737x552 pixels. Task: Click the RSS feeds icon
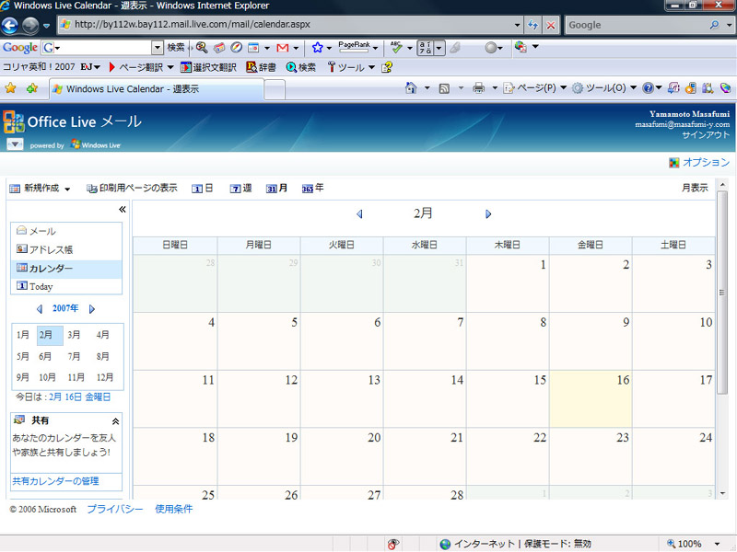(x=444, y=88)
